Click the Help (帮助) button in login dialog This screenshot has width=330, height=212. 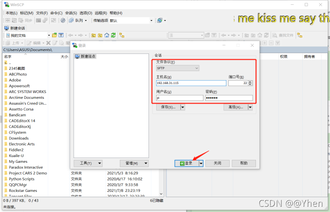point(244,163)
